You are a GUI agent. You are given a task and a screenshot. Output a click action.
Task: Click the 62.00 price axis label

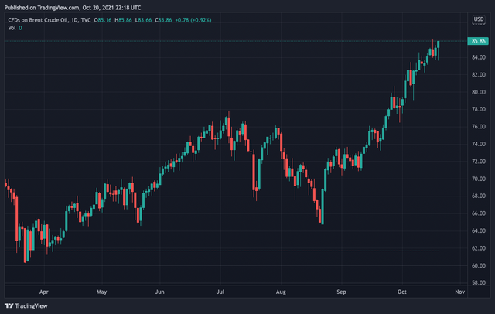[x=479, y=248]
